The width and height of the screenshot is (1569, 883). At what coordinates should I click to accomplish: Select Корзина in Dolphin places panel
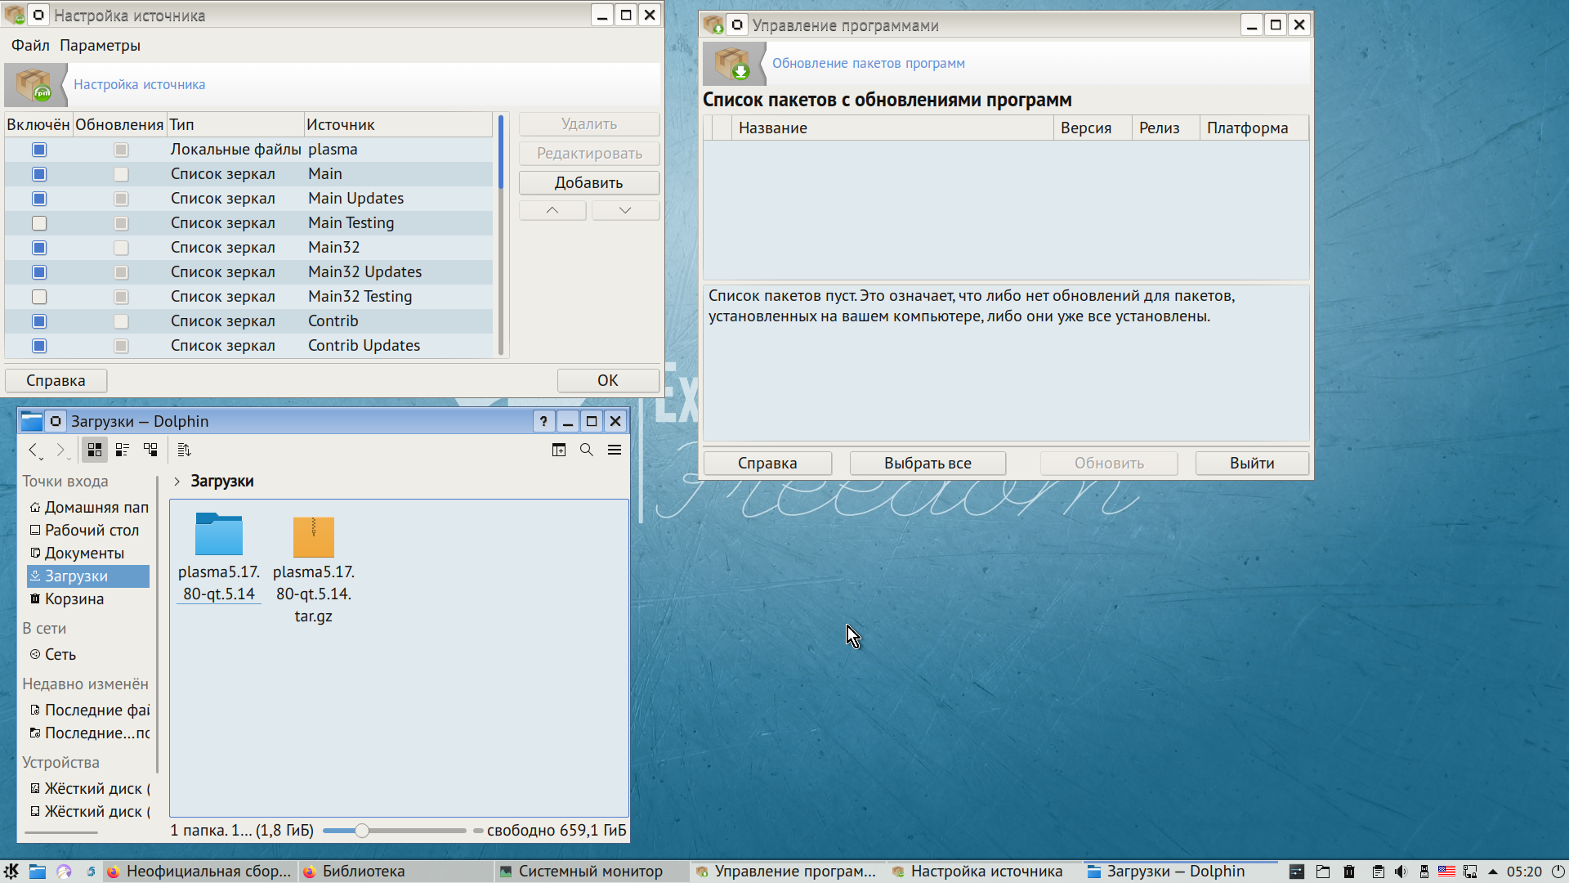[x=74, y=599]
